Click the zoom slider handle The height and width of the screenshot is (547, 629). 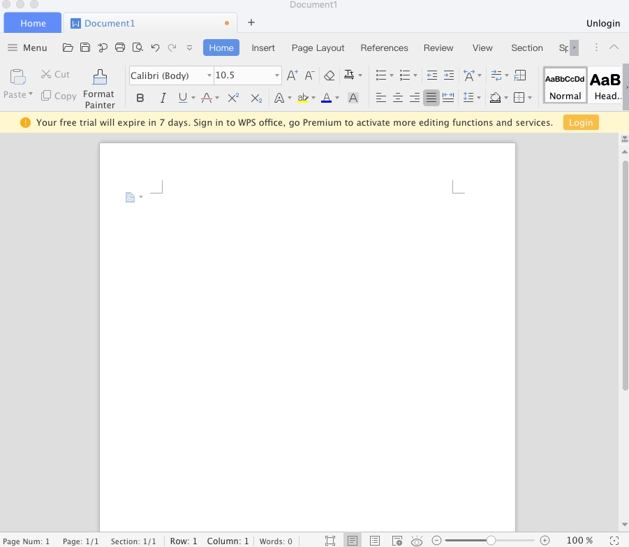[x=491, y=541]
